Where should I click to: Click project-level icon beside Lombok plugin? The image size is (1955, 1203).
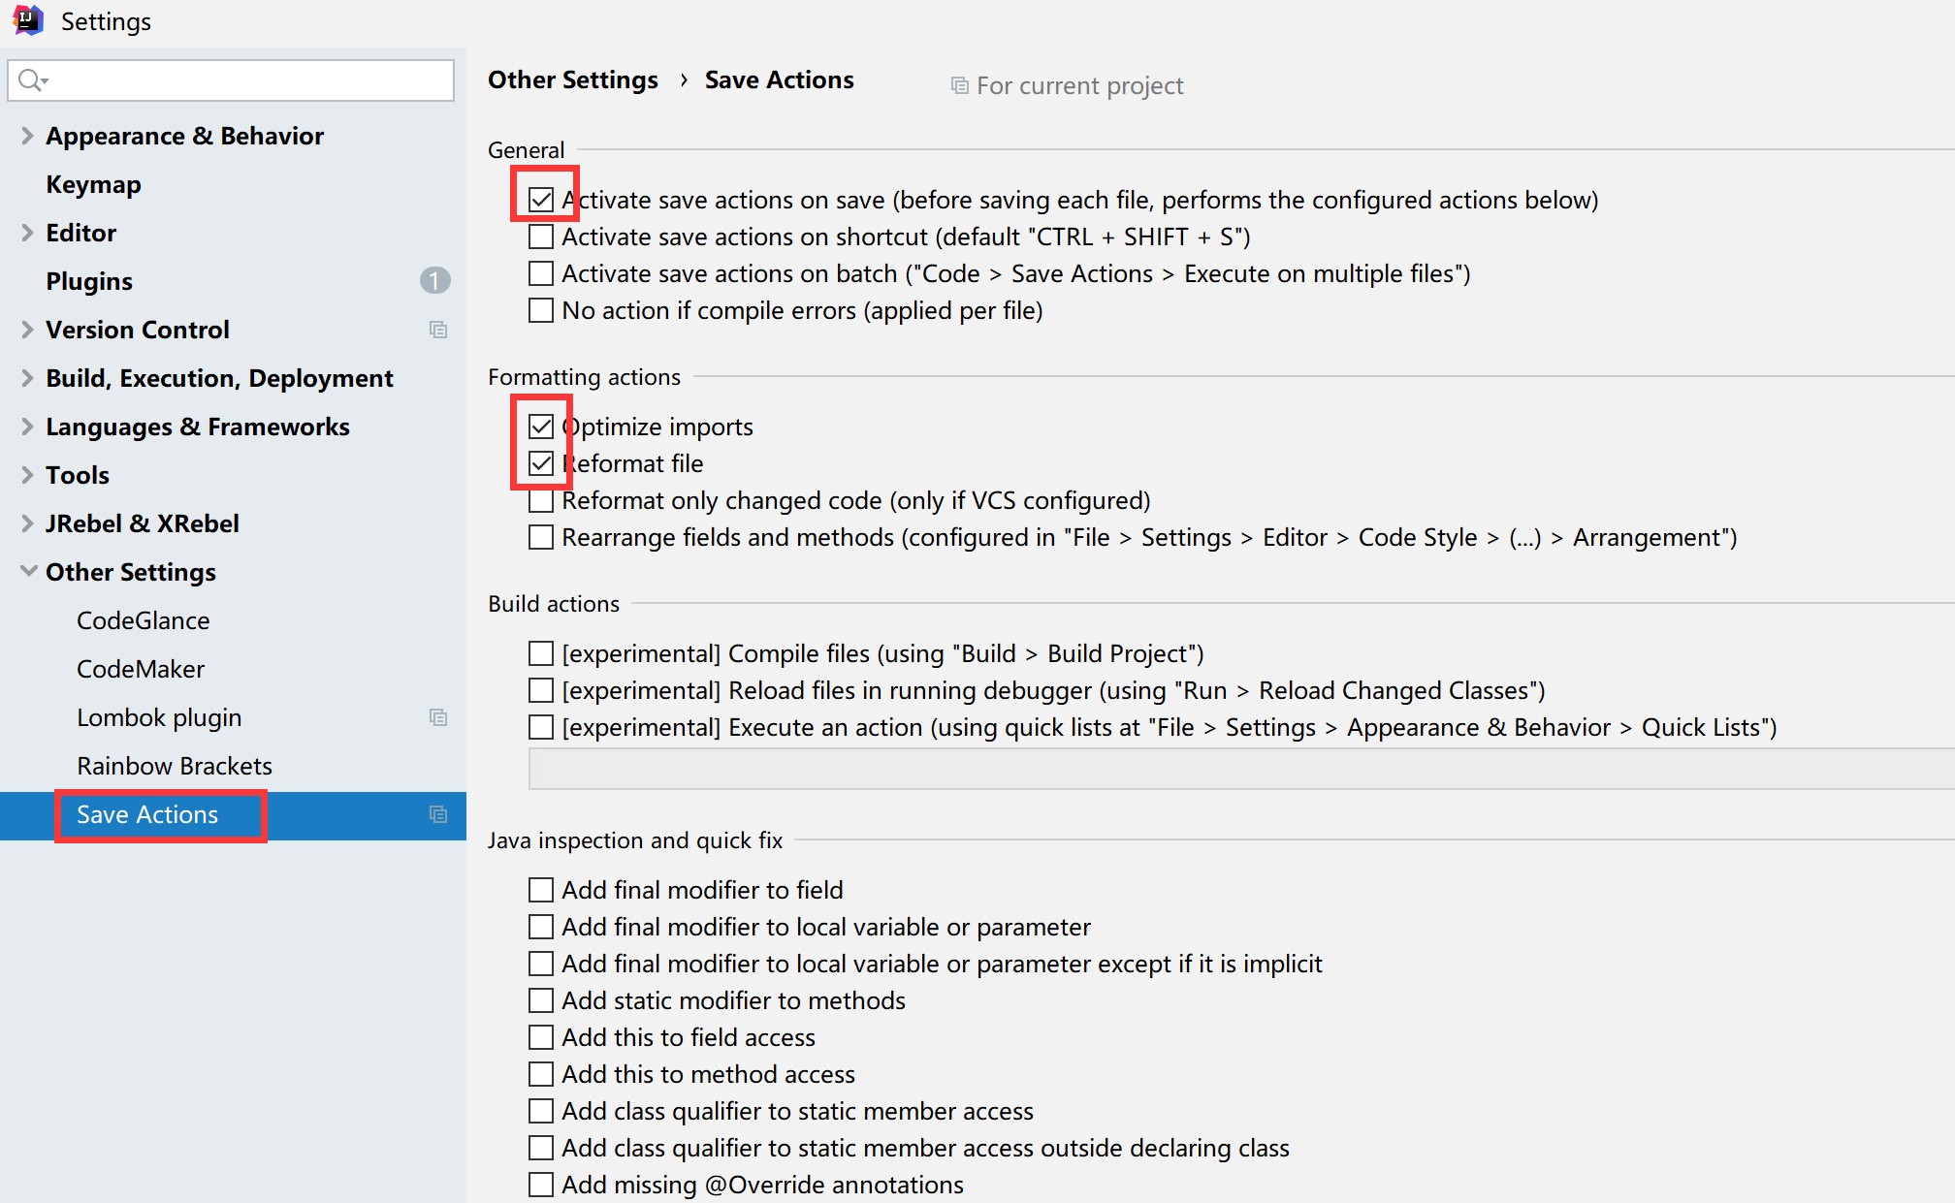(438, 717)
